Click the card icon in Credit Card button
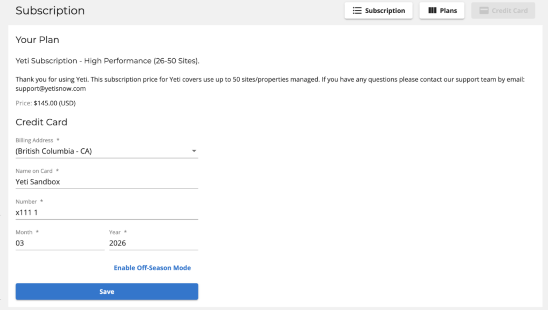The width and height of the screenshot is (548, 310). pos(484,11)
